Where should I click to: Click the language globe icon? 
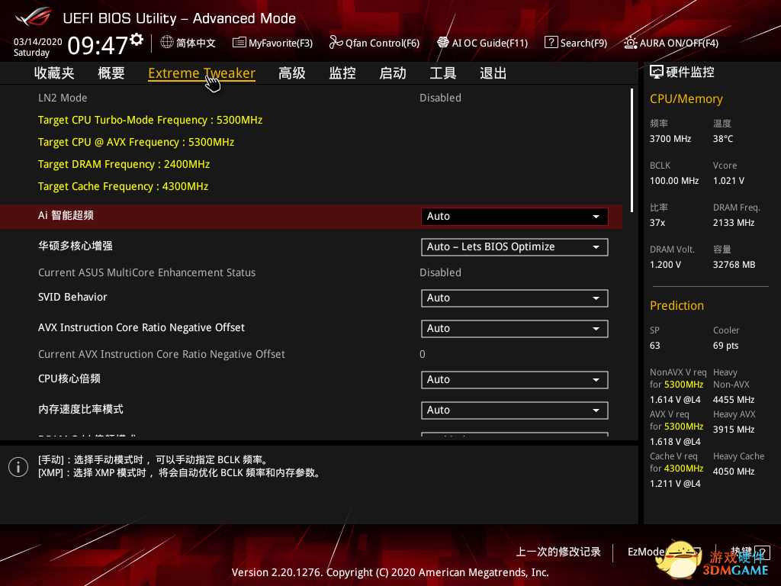pyautogui.click(x=167, y=43)
